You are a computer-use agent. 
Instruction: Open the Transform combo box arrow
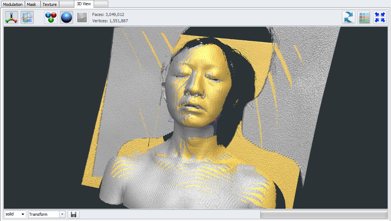click(62, 214)
